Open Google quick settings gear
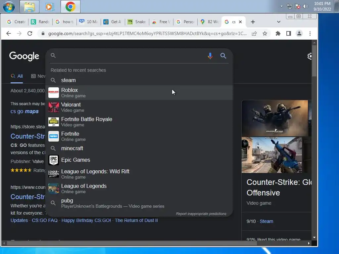 (x=310, y=56)
